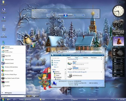Open Games in Start menu right pane
This screenshot has width=126, height=101.
[x=29, y=65]
